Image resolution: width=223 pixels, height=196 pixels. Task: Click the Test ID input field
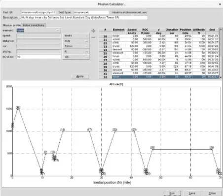pyautogui.click(x=38, y=12)
